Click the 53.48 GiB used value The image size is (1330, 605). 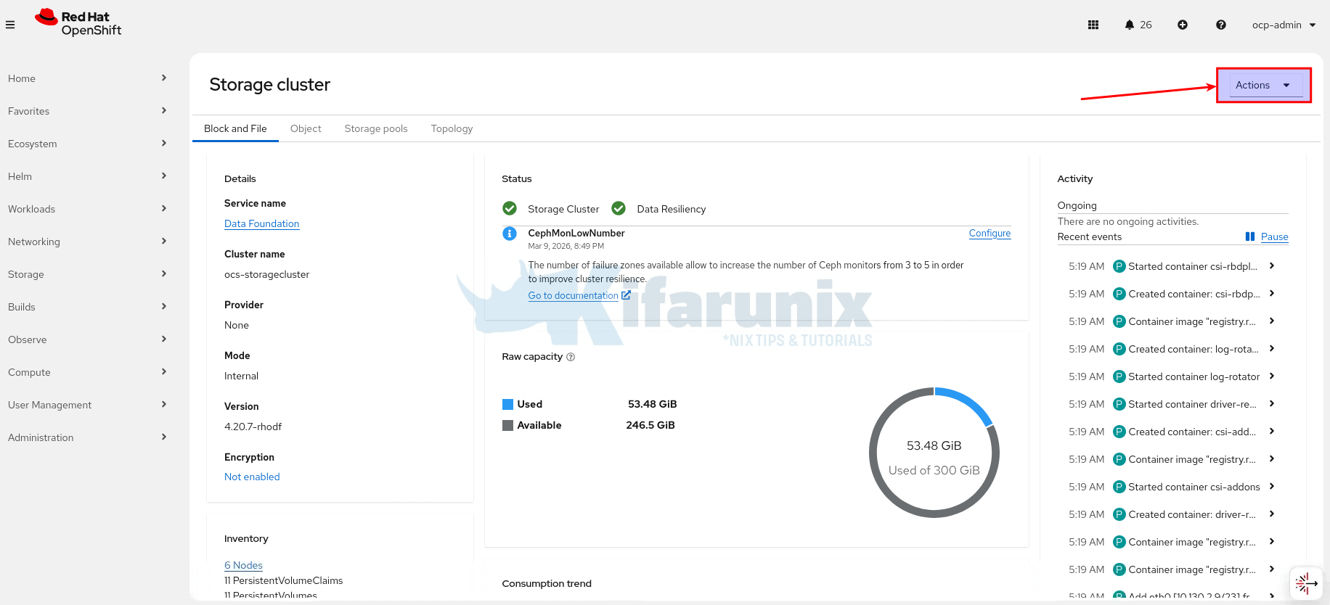[x=652, y=404]
